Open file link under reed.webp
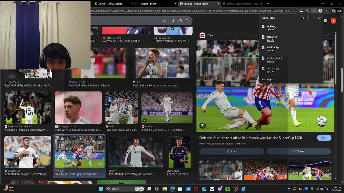The height and width of the screenshot is (193, 344). [271, 40]
